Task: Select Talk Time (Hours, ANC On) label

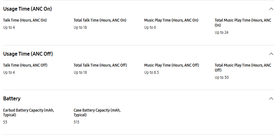Action: 25,20
